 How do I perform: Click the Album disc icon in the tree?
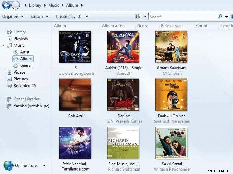point(16,59)
